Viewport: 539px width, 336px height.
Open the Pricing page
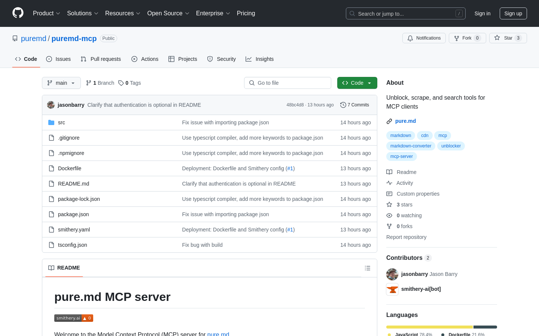(x=246, y=13)
